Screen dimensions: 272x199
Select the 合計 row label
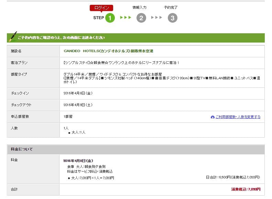click(x=14, y=189)
